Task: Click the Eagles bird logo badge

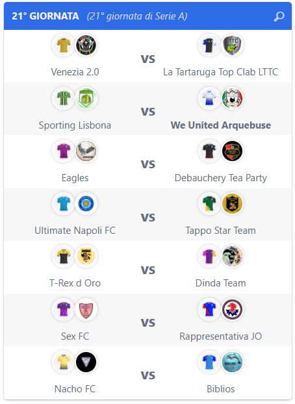Action: (x=86, y=151)
